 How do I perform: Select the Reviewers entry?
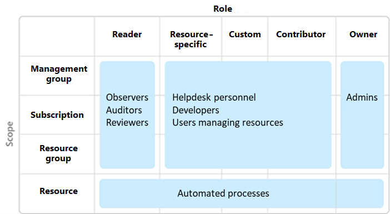click(127, 122)
